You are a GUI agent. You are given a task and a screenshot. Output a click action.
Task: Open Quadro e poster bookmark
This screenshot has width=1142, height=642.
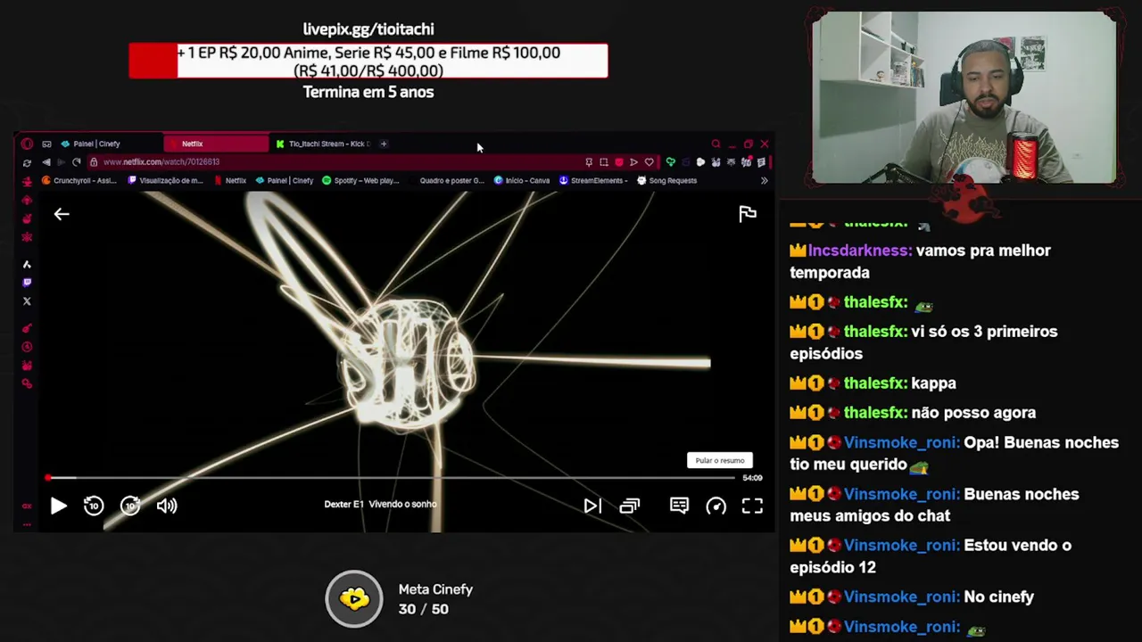pos(446,180)
